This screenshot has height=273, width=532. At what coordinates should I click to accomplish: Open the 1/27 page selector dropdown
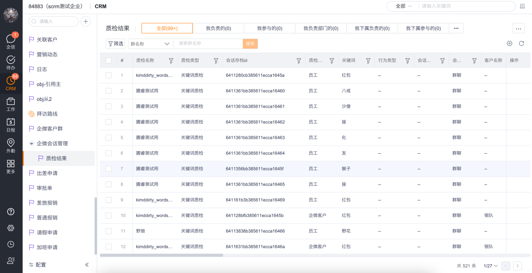tap(490, 266)
